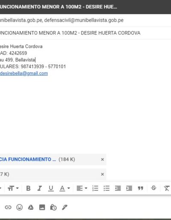Insert a photo into the email
Viewport: 171px width, 220px height.
[42, 207]
